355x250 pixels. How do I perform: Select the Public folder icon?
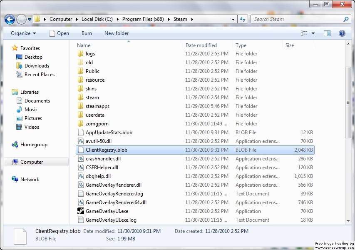pos(81,71)
